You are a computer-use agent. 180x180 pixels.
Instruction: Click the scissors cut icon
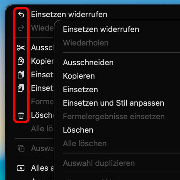21,48
